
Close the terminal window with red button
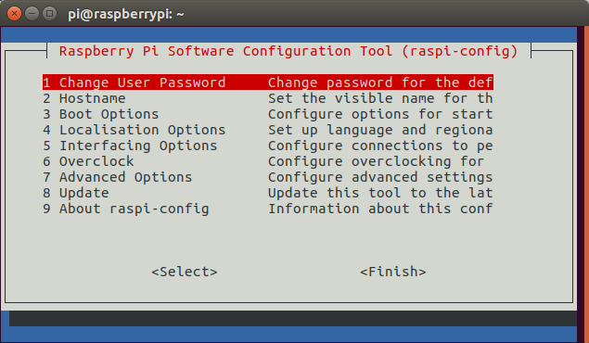(x=14, y=14)
